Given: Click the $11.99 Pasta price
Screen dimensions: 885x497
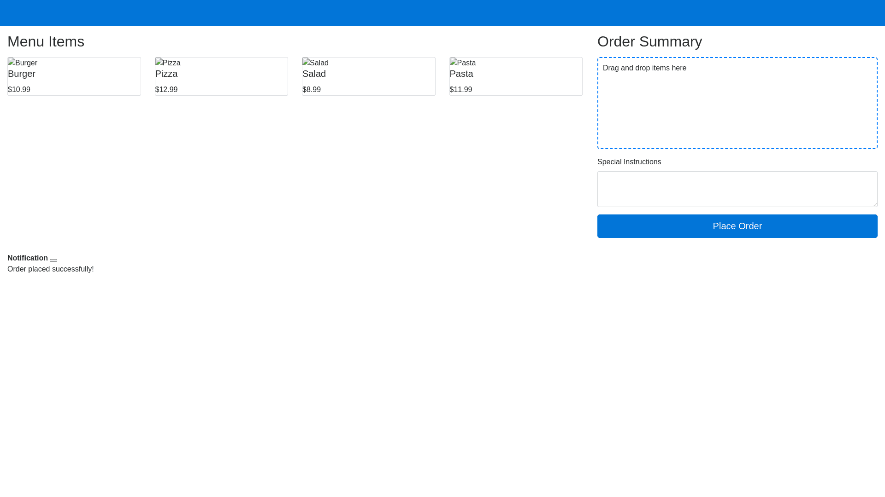Looking at the screenshot, I should click(x=461, y=90).
